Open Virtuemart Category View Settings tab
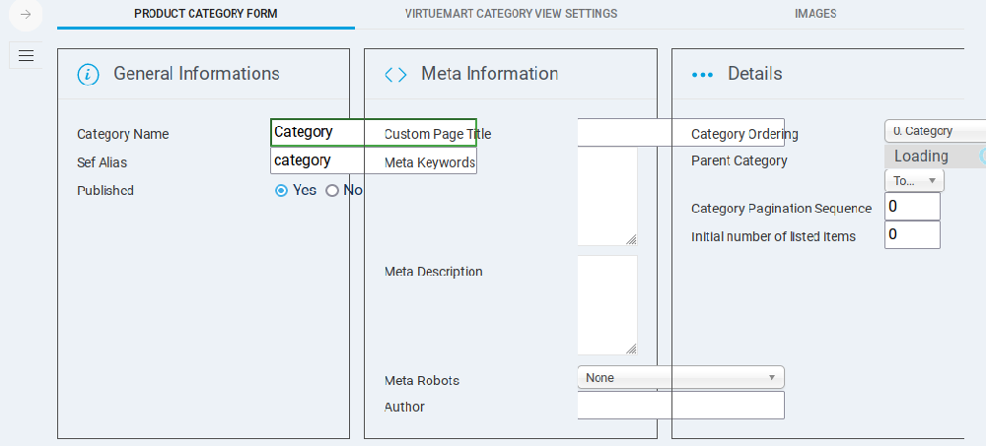Screen dimensions: 986x446 [511, 14]
